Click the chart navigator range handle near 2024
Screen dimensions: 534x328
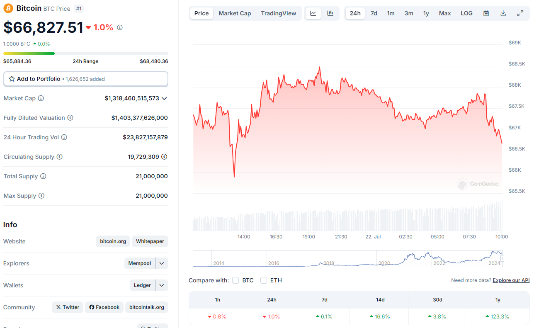pos(502,258)
